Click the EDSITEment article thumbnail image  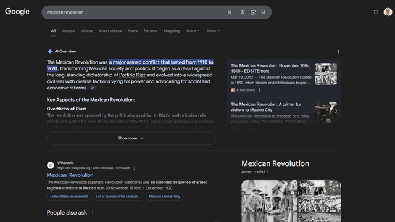click(x=326, y=74)
